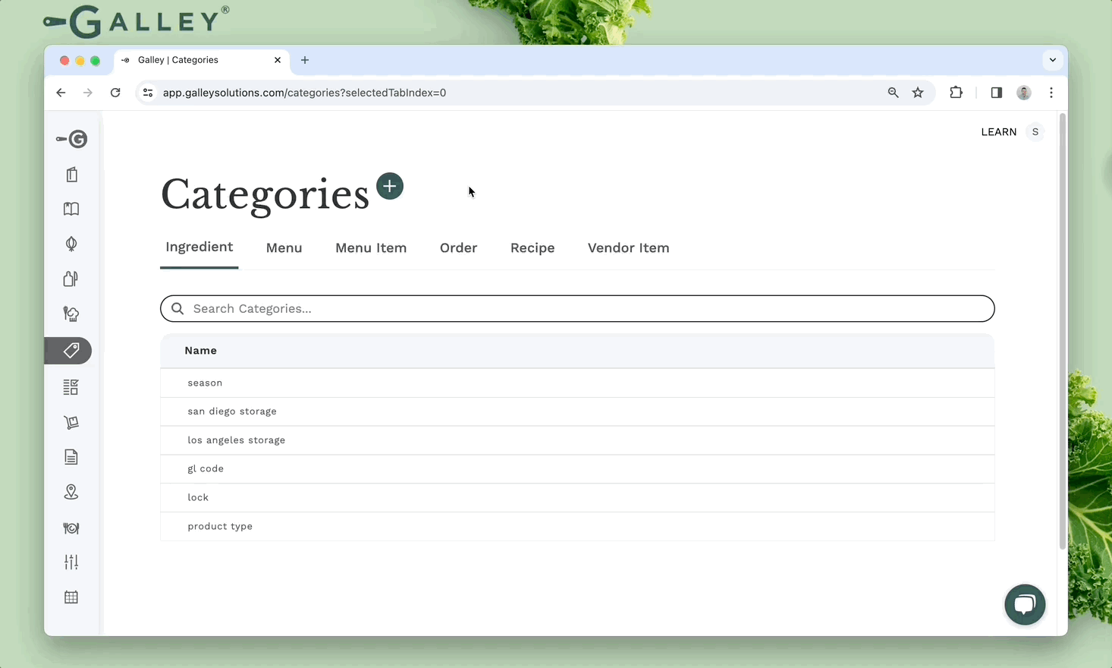Open the sliders settings icon in the sidebar
1112x668 pixels.
(x=71, y=562)
